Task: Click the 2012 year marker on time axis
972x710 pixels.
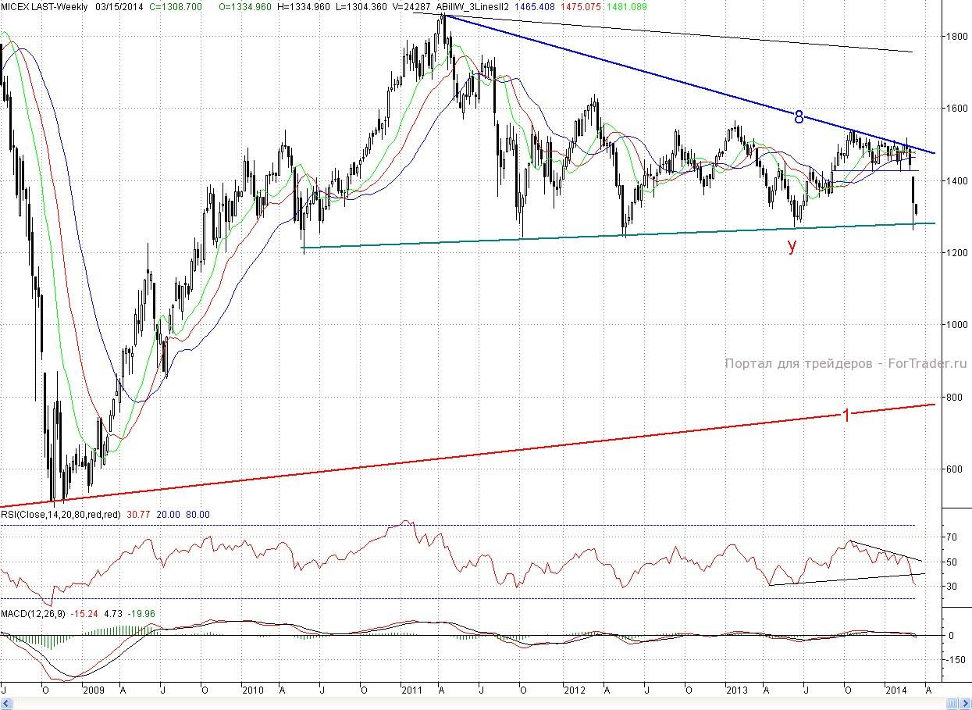Action: [575, 690]
